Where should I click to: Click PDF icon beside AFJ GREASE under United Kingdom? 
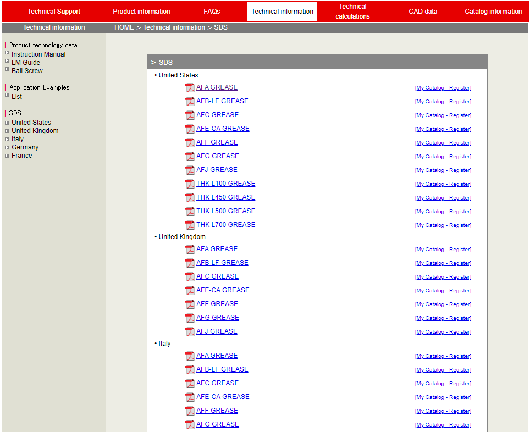pyautogui.click(x=190, y=332)
